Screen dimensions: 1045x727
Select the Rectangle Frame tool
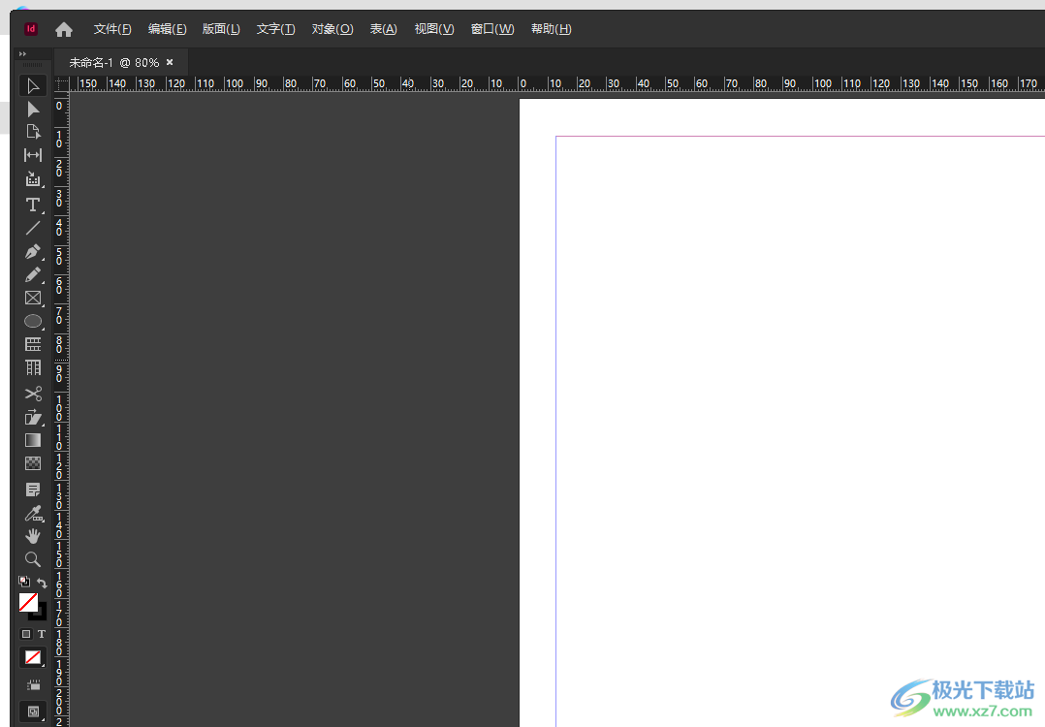pos(33,298)
